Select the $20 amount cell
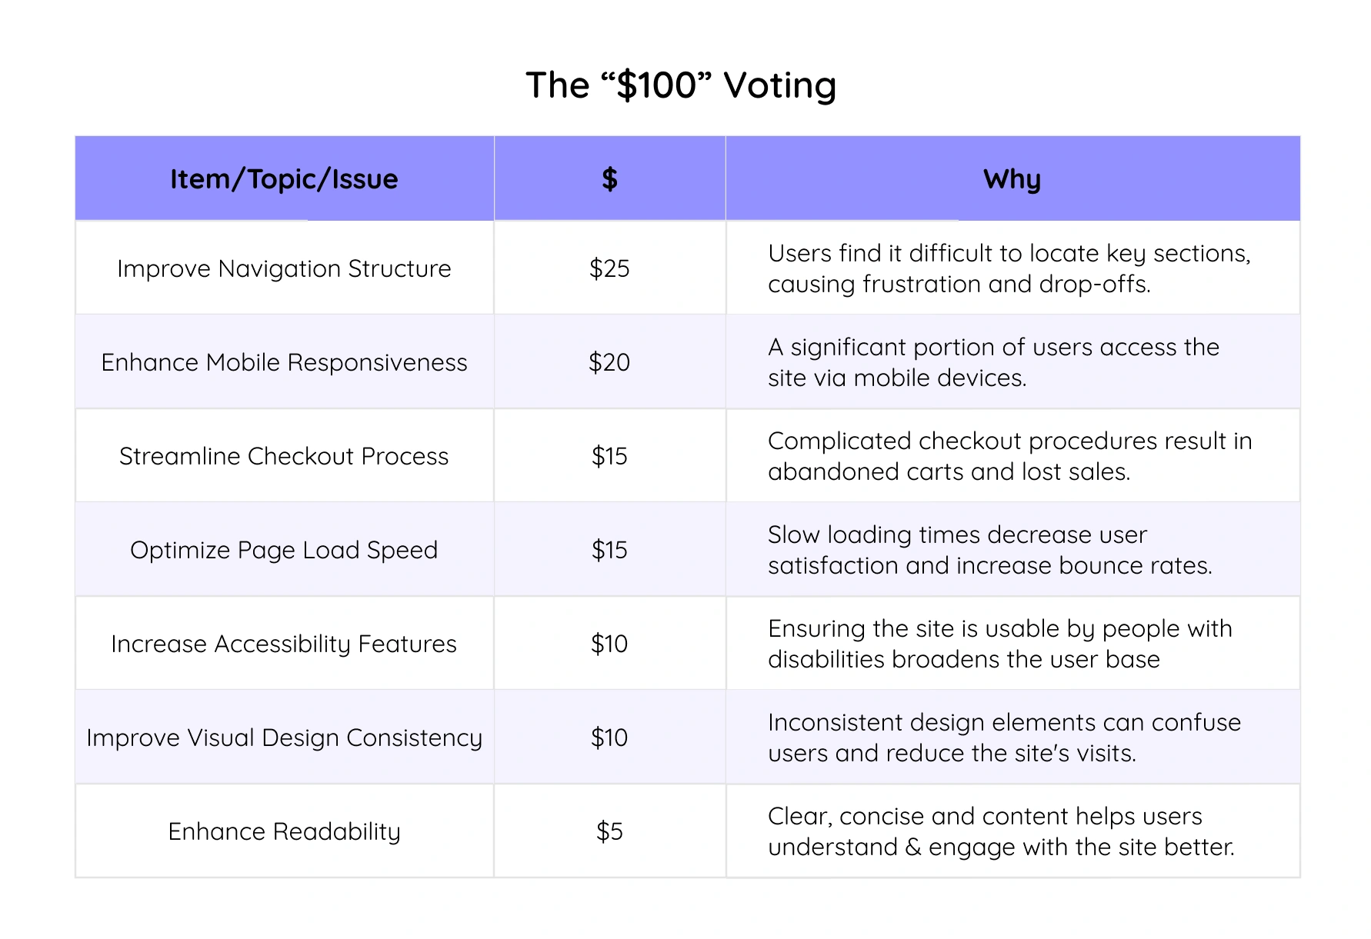The width and height of the screenshot is (1371, 939). tap(609, 362)
